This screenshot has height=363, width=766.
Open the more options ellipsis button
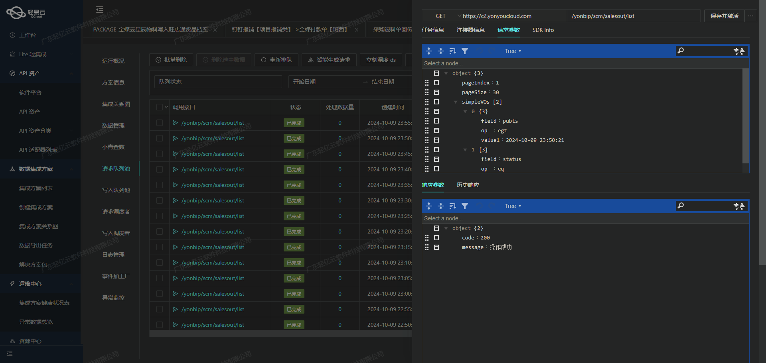click(x=751, y=16)
